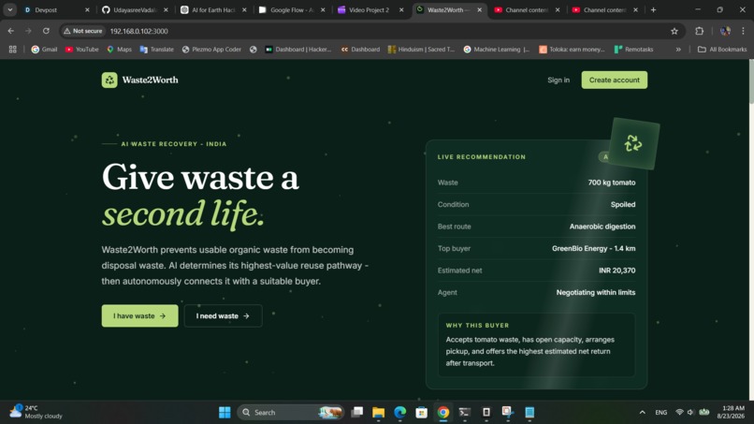754x424 pixels.
Task: Click the I have waste button
Action: pyautogui.click(x=139, y=315)
